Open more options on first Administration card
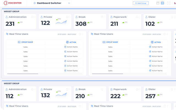The width and height of the screenshot is (176, 110). 35,17
